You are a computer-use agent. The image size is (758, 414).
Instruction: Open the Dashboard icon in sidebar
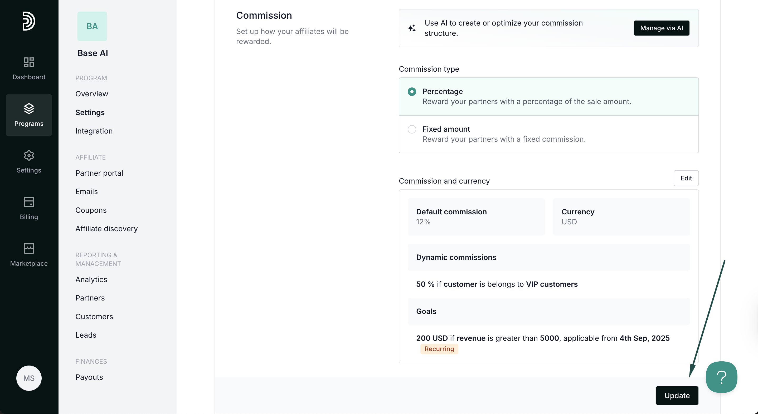point(29,62)
